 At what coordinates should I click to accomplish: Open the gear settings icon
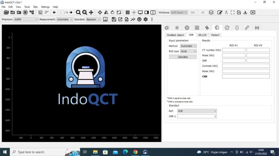tap(145, 19)
